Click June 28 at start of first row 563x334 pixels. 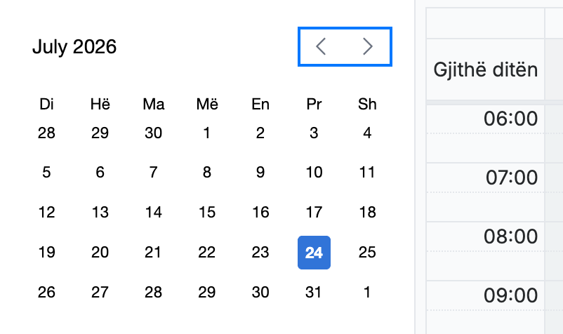tap(46, 133)
